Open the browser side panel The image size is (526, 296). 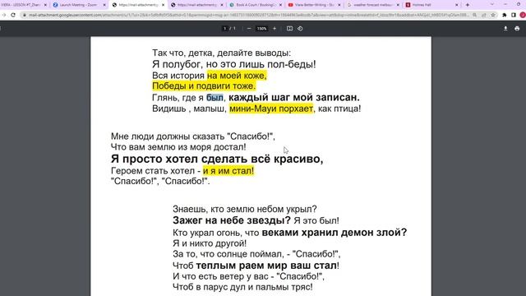[x=514, y=15]
